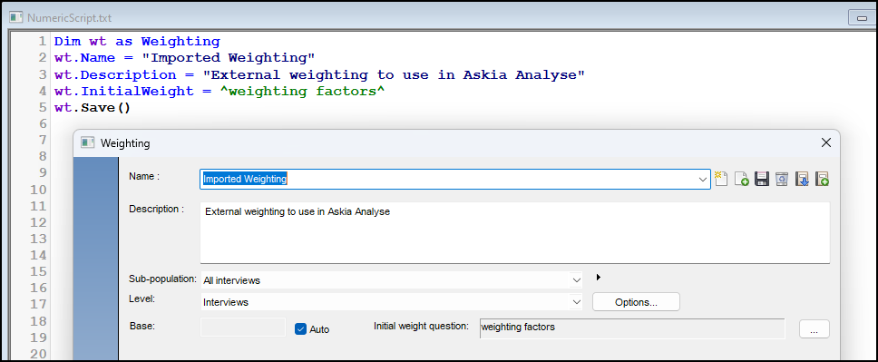The image size is (878, 362).
Task: Click the notebook icon with green plus
Action: pyautogui.click(x=822, y=179)
